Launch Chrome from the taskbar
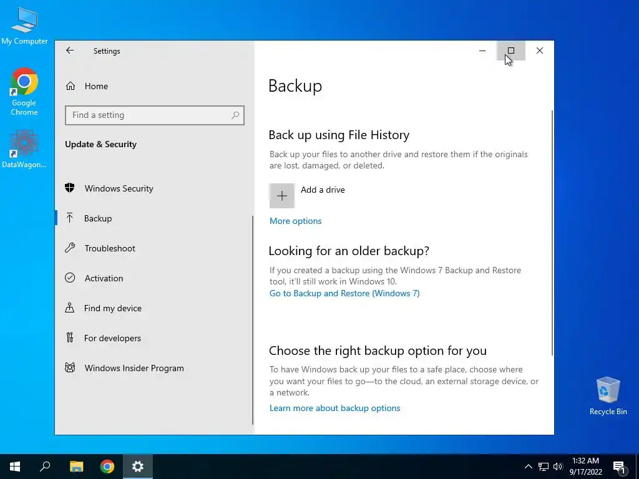639x479 pixels. [x=107, y=467]
